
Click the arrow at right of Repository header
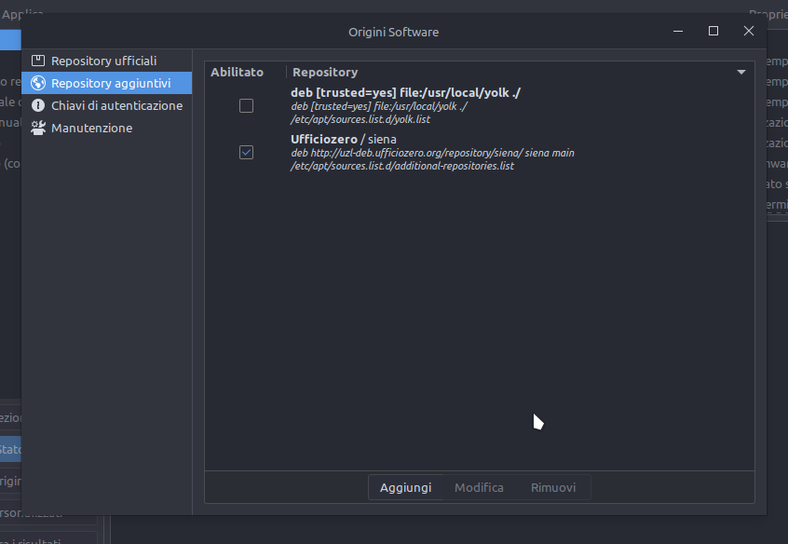pyautogui.click(x=741, y=72)
